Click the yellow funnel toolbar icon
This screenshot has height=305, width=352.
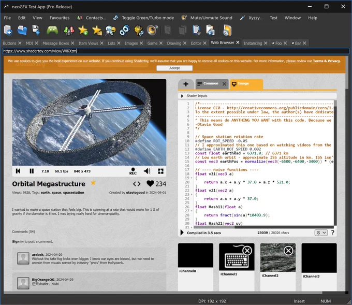click(139, 31)
